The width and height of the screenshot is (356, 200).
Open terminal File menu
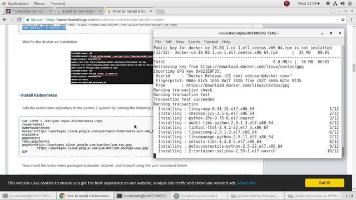(158, 42)
